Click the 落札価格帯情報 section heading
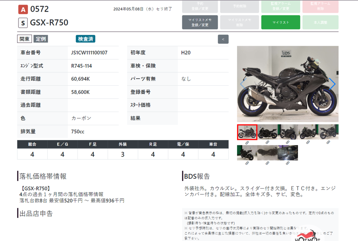Screen dimensions: 358x241 coord(43,176)
